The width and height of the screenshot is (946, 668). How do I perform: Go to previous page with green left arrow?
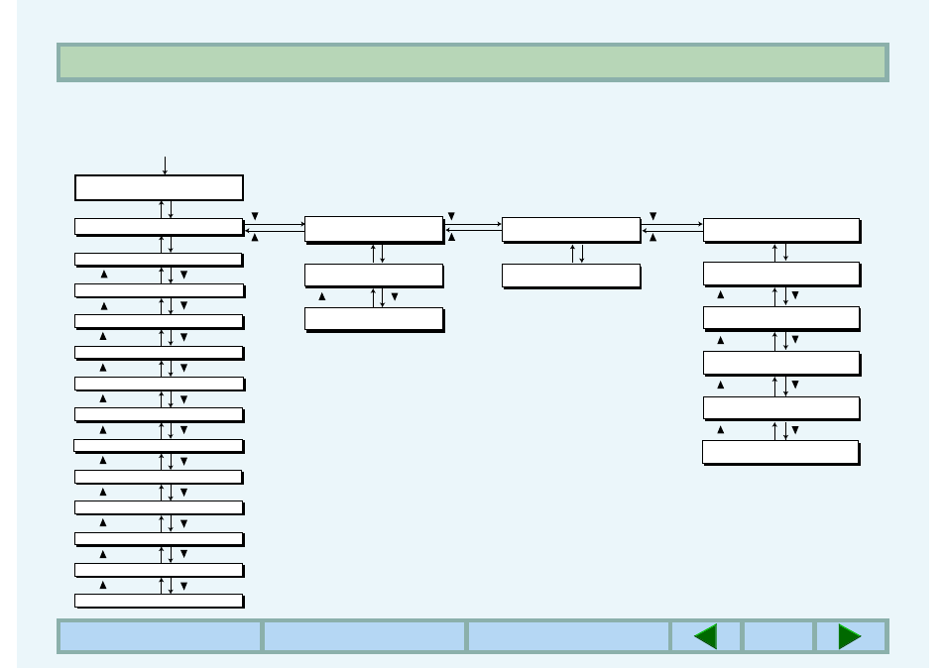tap(705, 636)
